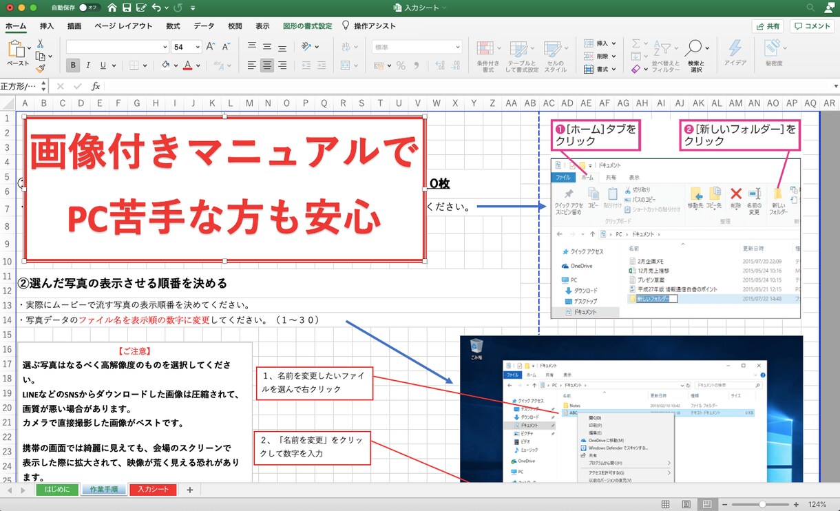Expand the borders dropdown arrow

[145, 66]
